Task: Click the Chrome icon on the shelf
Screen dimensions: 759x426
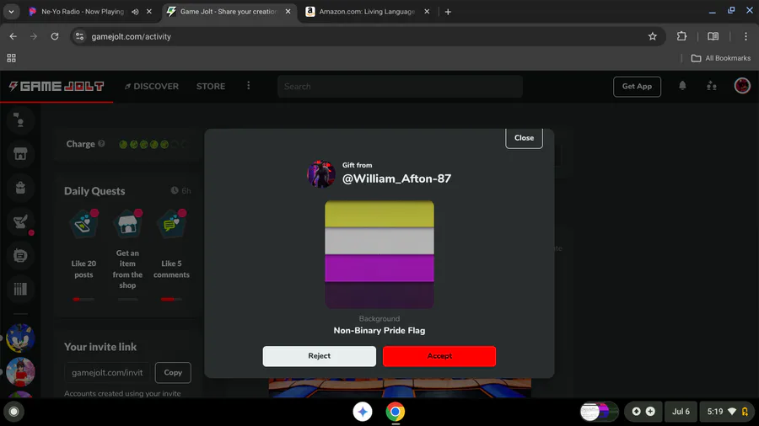Action: (x=396, y=412)
